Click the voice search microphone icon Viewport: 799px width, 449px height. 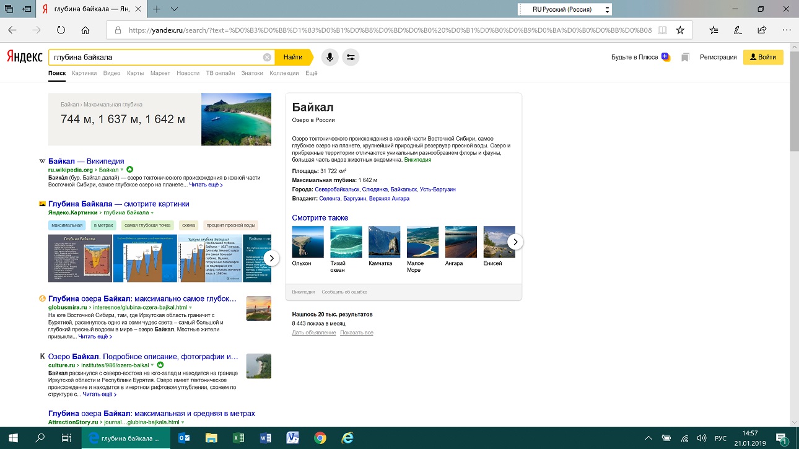330,57
